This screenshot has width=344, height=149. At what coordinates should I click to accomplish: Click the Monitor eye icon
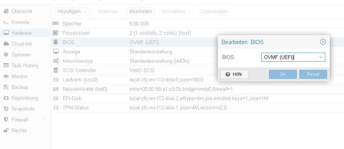click(x=6, y=76)
